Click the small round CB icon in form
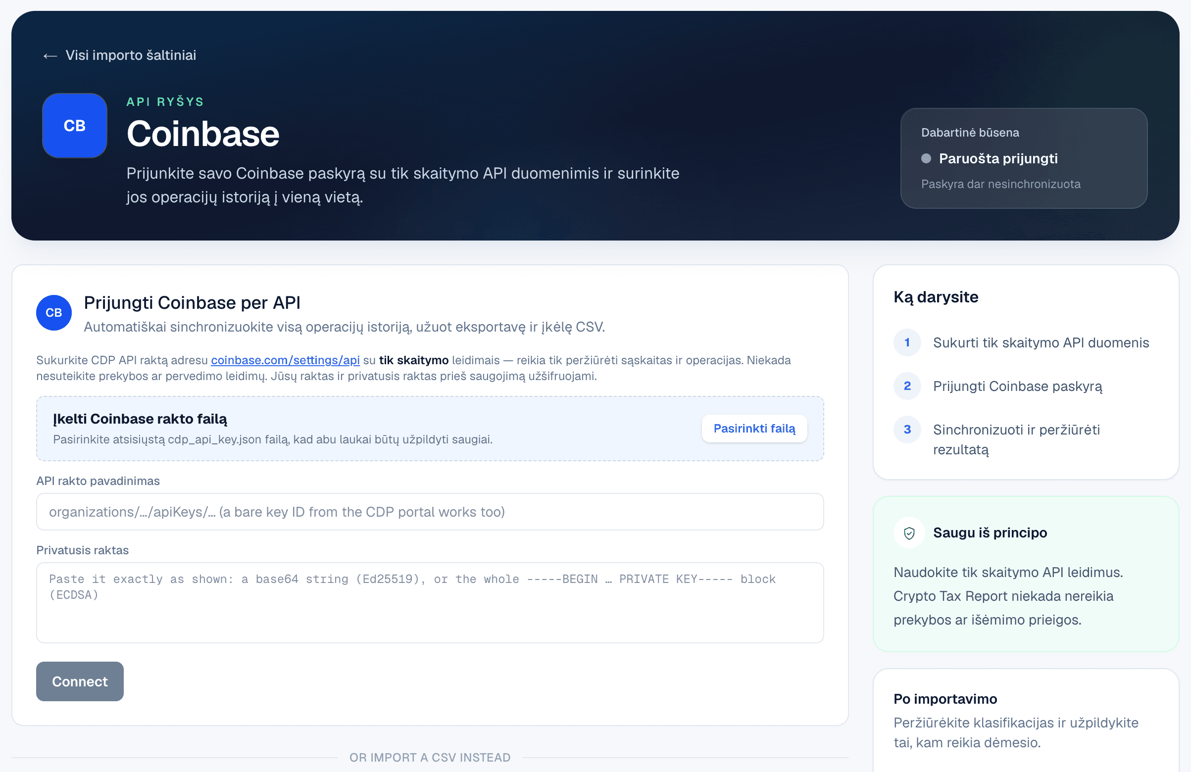The width and height of the screenshot is (1191, 772). (x=54, y=313)
